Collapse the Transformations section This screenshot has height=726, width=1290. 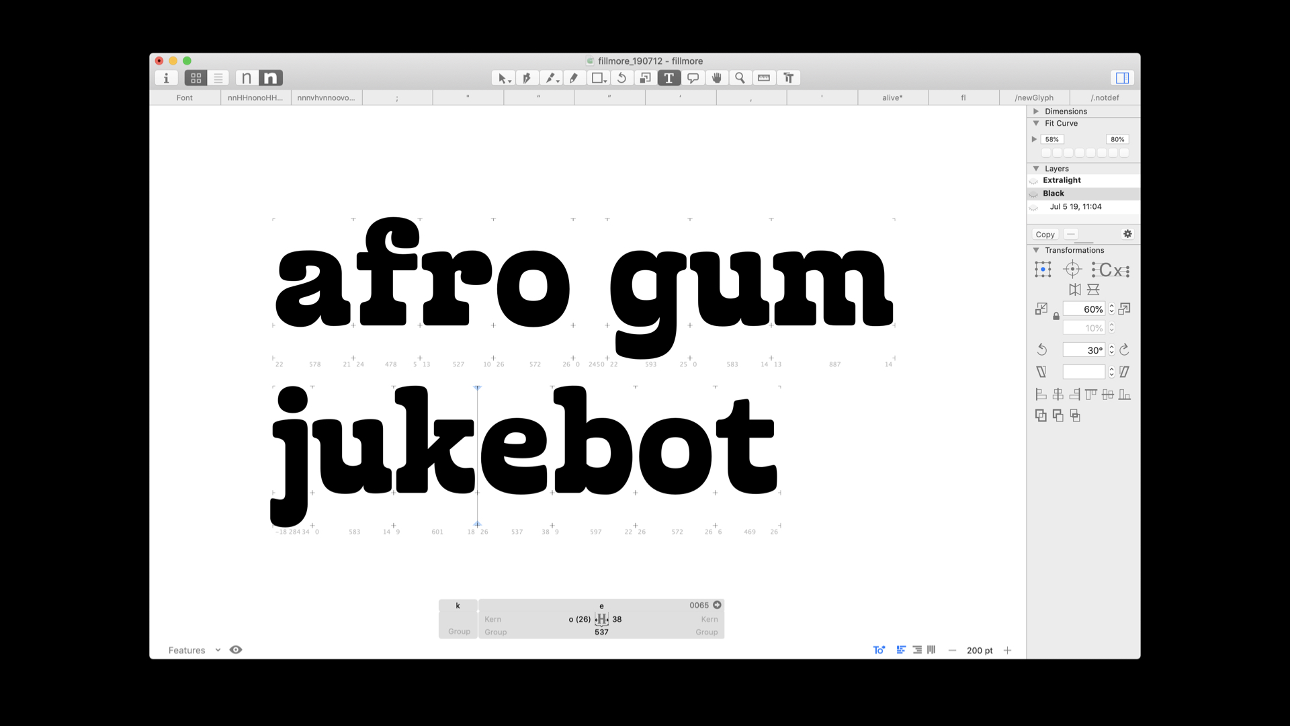click(1036, 250)
